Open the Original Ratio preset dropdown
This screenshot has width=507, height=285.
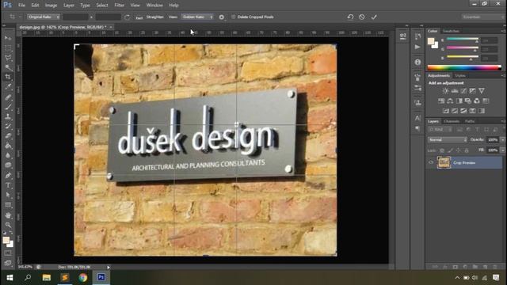[x=44, y=17]
